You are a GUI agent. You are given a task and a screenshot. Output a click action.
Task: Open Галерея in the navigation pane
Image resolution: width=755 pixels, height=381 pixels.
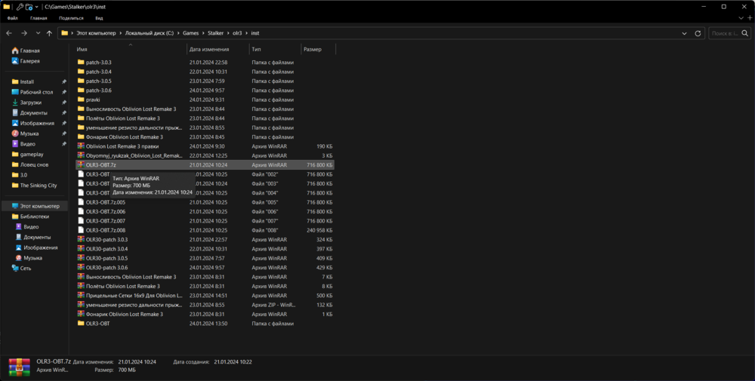pyautogui.click(x=30, y=61)
